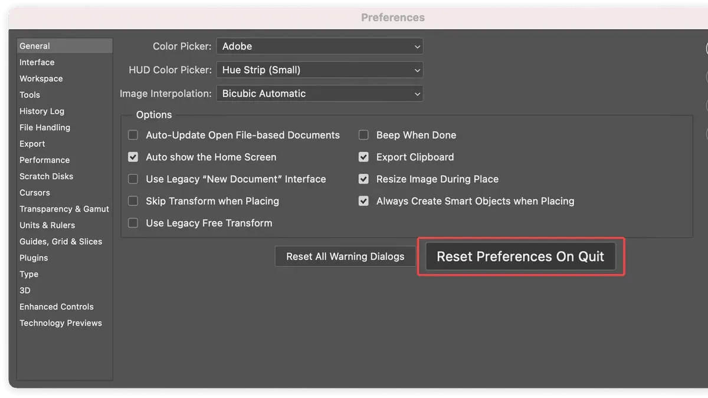Open the File Handling preferences category
The image size is (708, 398).
(65, 127)
